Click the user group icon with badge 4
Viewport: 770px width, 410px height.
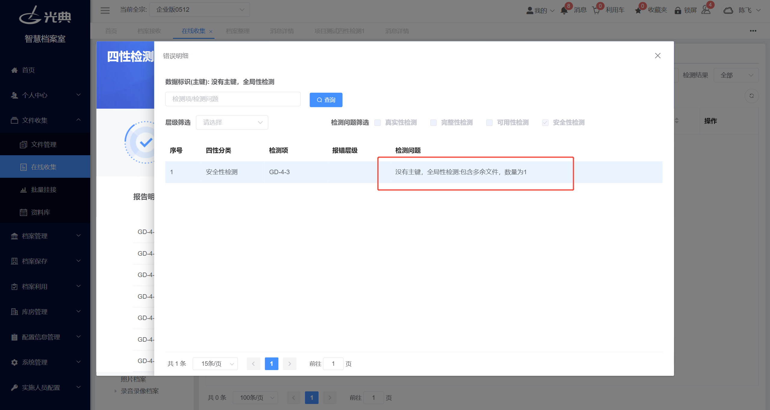pos(706,10)
